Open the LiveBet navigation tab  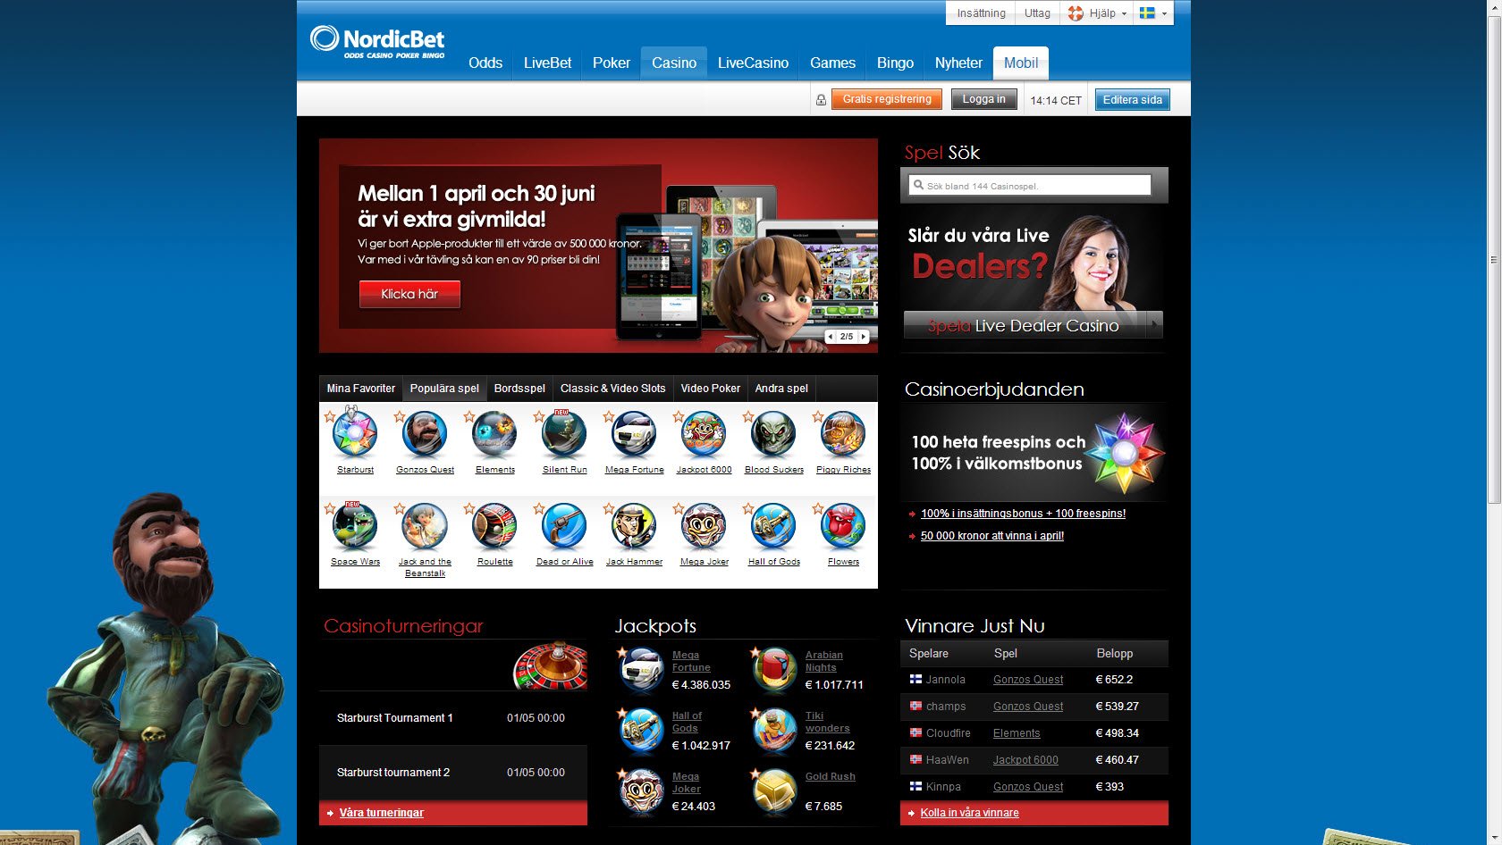(x=547, y=63)
